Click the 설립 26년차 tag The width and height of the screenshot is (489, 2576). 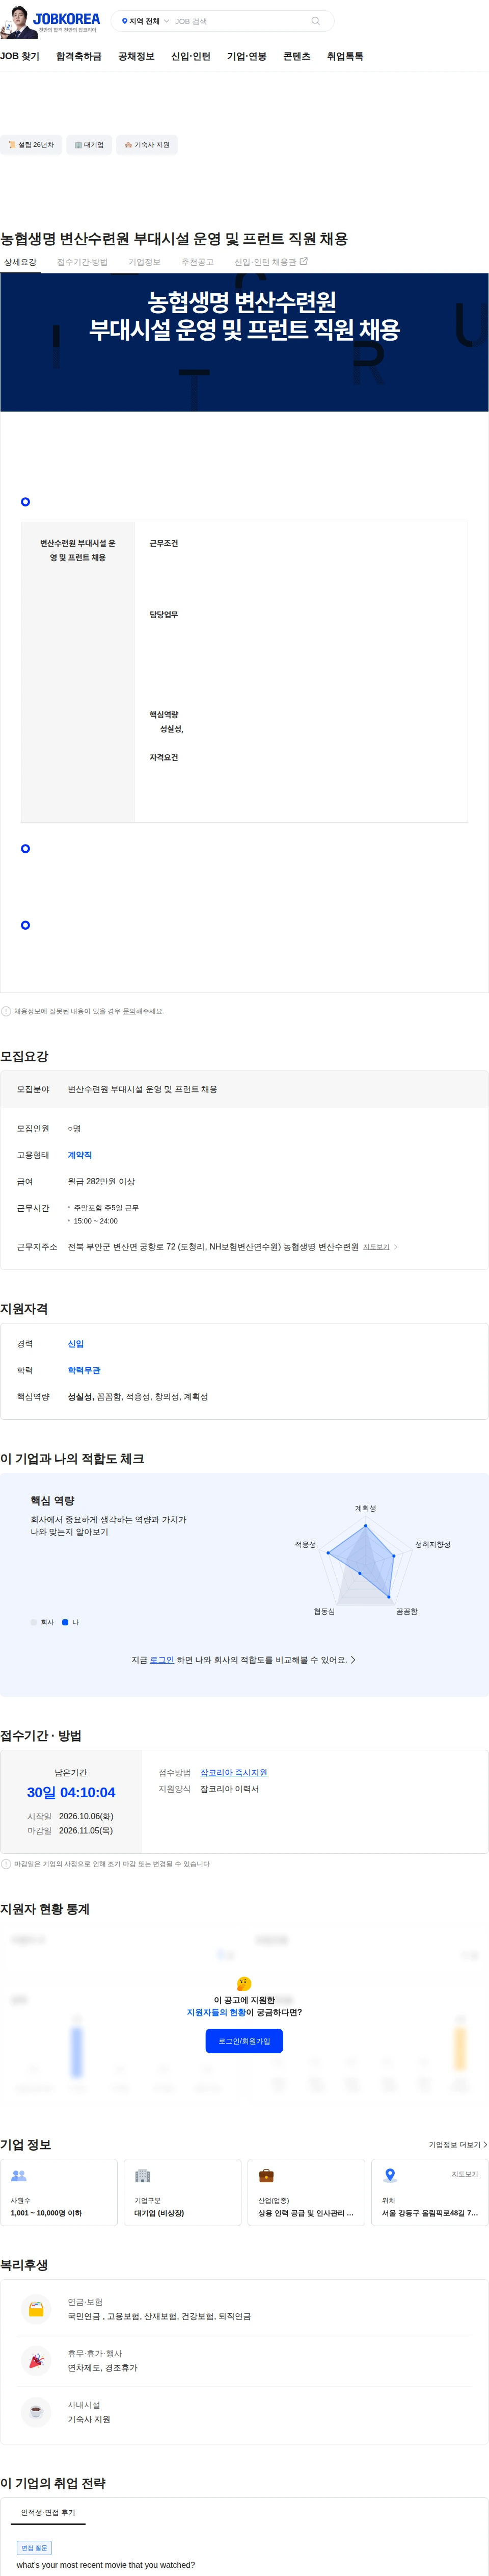(x=31, y=145)
